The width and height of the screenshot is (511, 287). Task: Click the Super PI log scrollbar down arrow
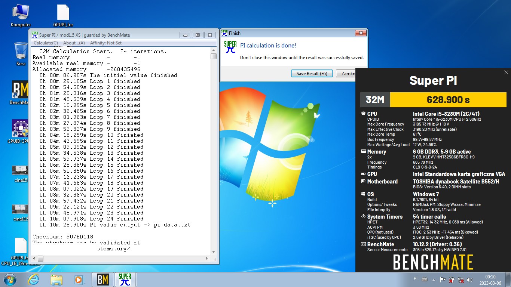[x=214, y=252]
